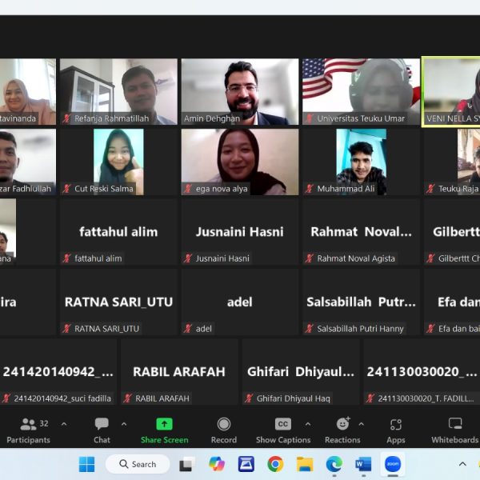Click the Windows Start button
Screen dimensions: 480x480
click(x=86, y=464)
